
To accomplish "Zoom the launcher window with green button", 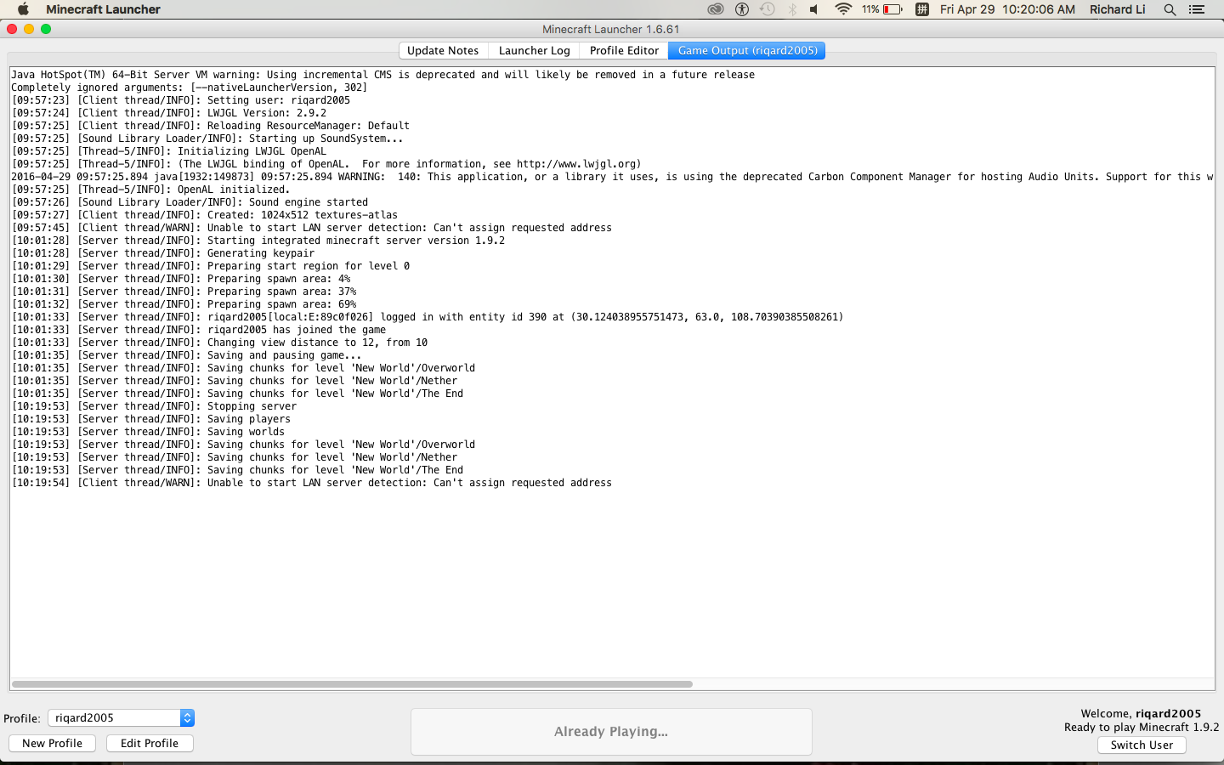I will (46, 29).
